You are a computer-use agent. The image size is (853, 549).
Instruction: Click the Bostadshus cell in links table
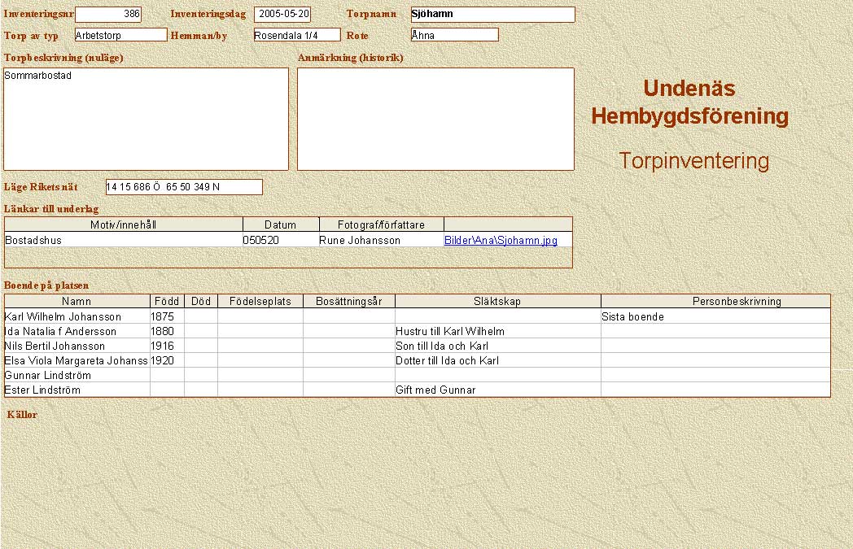click(x=123, y=241)
